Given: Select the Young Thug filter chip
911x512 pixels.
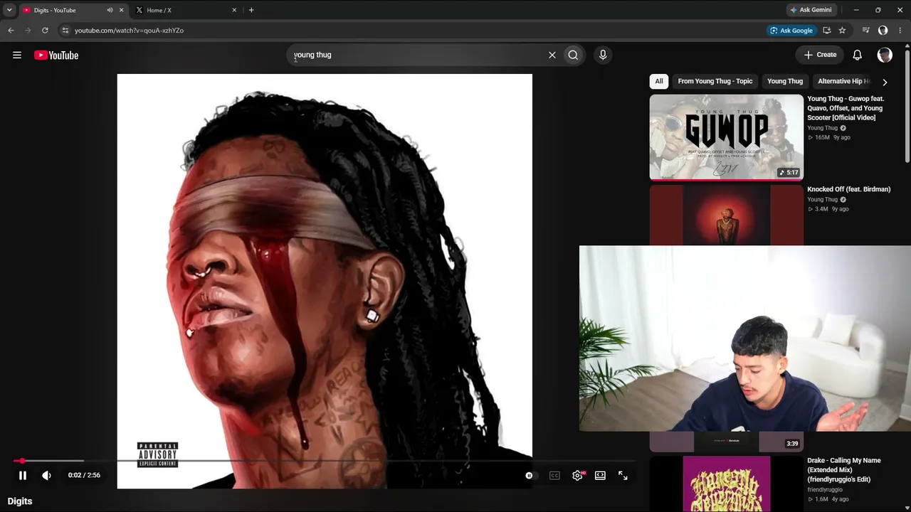Looking at the screenshot, I should tap(785, 81).
